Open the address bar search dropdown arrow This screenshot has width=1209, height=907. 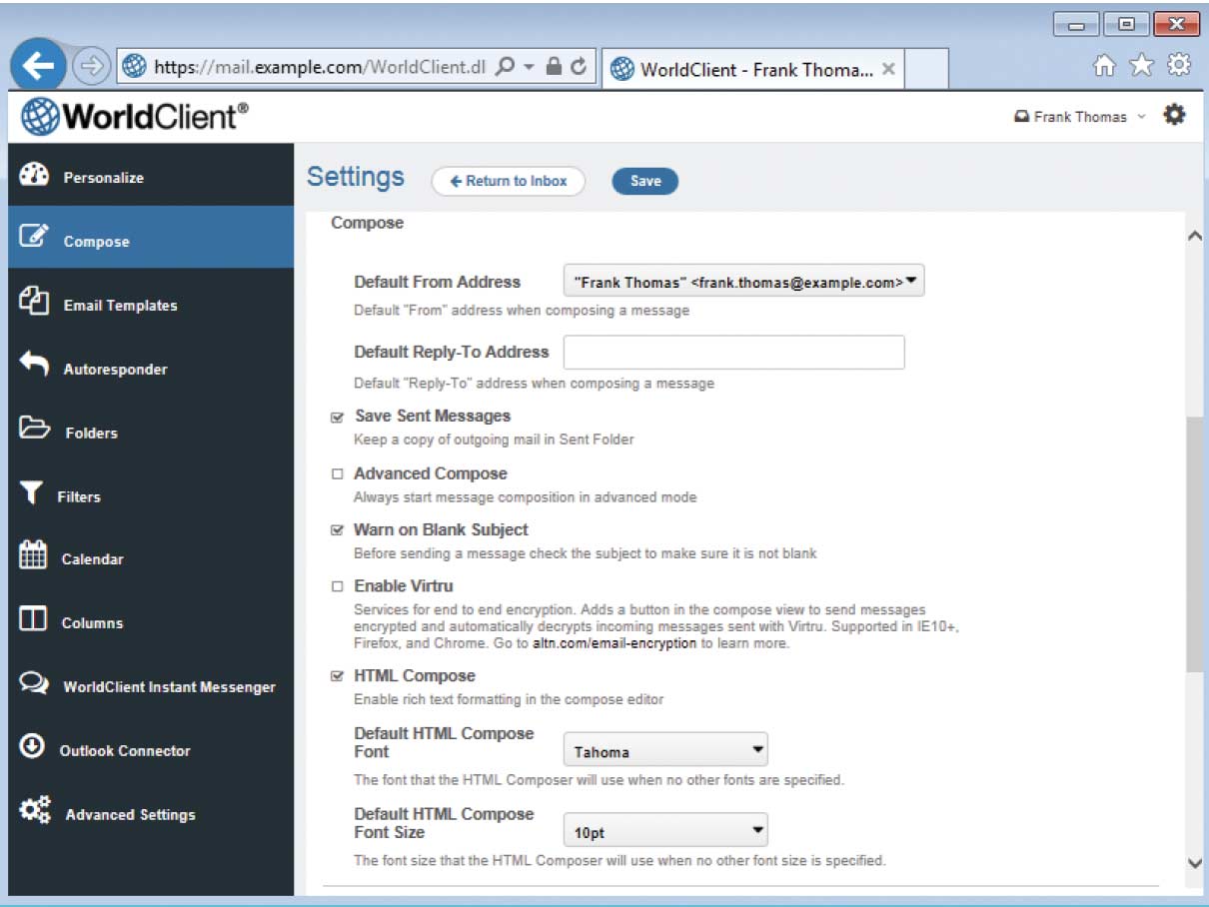pos(530,67)
